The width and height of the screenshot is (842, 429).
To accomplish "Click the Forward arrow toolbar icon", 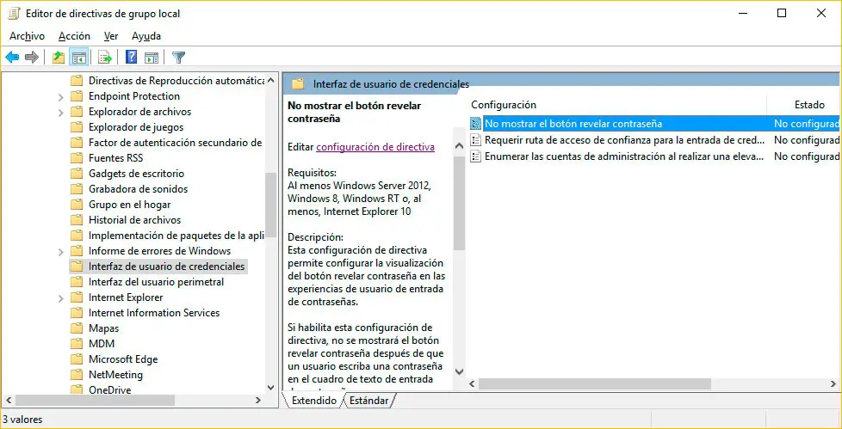I will pos(32,57).
